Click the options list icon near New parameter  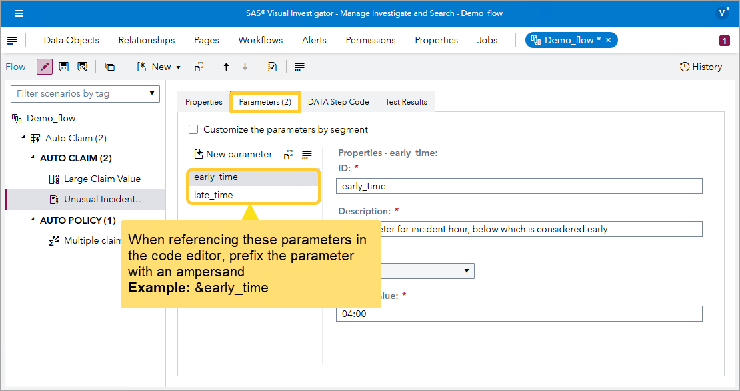coord(307,154)
